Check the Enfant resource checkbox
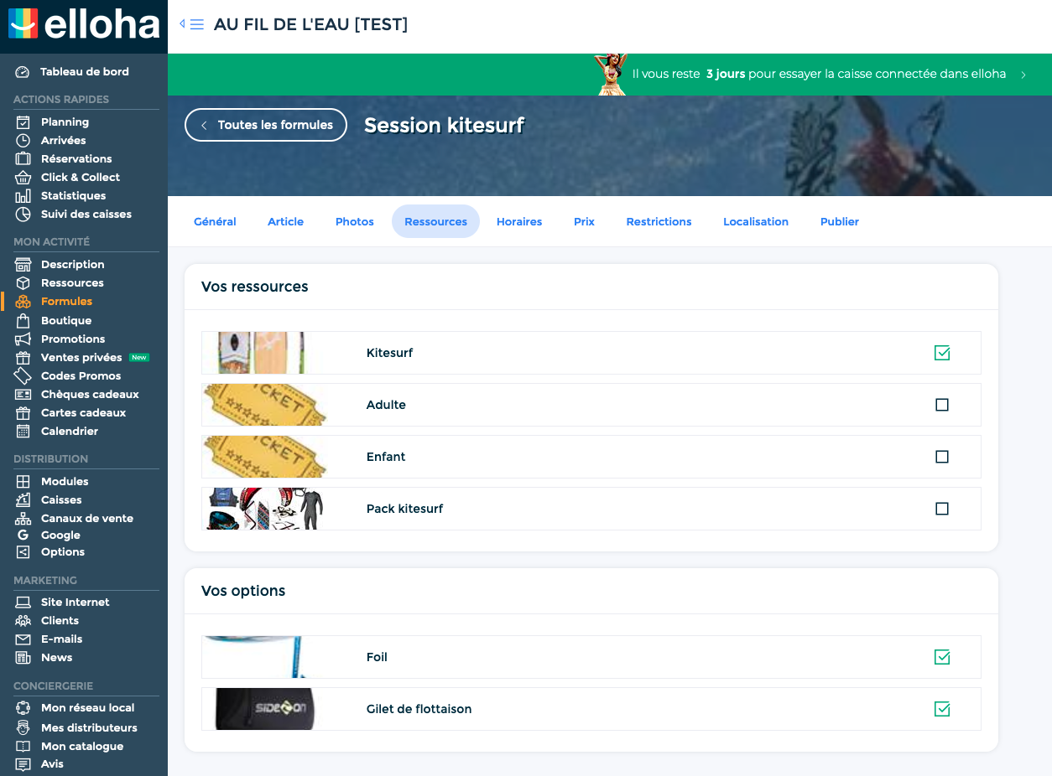This screenshot has height=776, width=1052. (x=942, y=457)
